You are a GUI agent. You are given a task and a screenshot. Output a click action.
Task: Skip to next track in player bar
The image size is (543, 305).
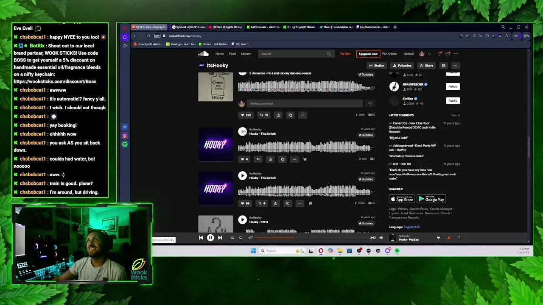[220, 238]
